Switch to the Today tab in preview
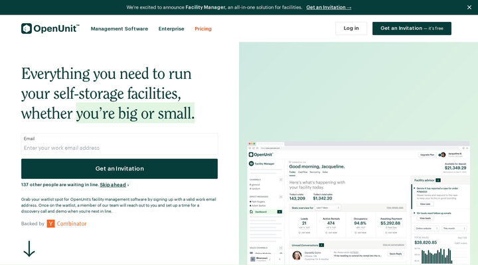478x265 pixels. coord(292,172)
